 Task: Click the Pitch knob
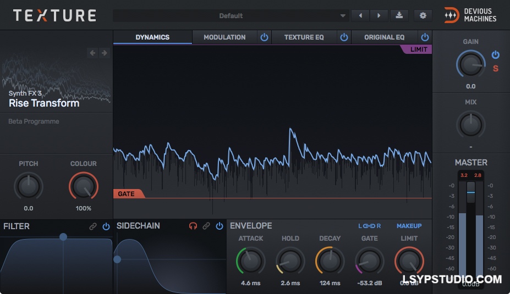pos(28,186)
